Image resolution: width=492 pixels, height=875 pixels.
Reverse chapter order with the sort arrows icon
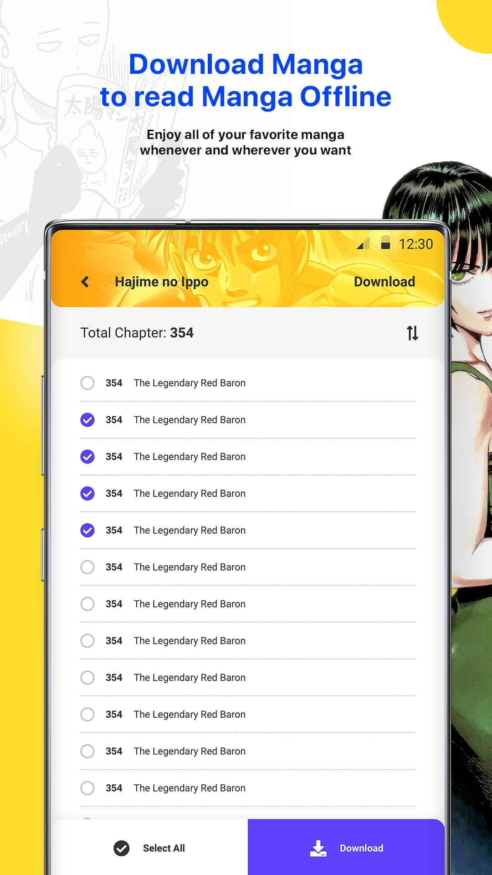point(412,333)
